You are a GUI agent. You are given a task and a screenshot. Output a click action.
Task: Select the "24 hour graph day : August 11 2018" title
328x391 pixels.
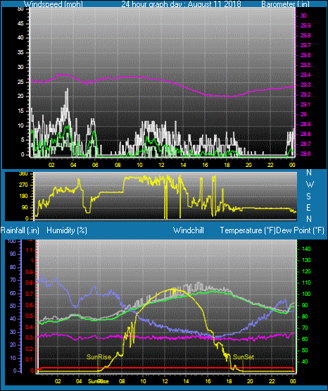tap(182, 4)
